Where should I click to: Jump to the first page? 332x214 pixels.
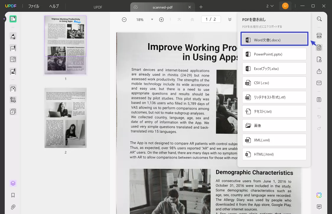point(179,20)
